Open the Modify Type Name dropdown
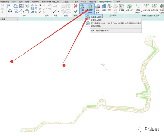 coord(142,12)
